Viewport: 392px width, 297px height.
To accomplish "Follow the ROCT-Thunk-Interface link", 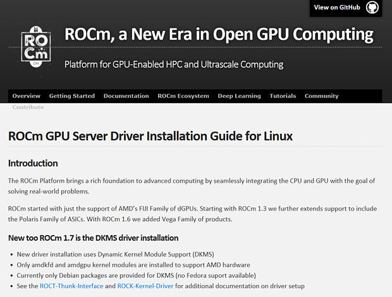I will tap(71, 286).
